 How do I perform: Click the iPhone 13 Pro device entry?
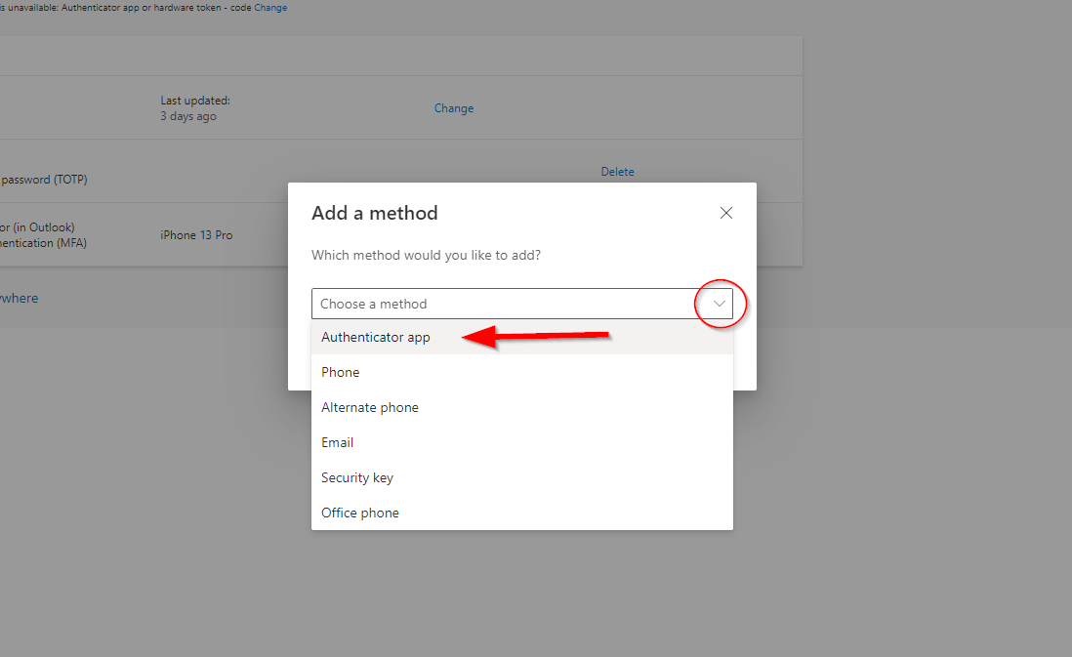pyautogui.click(x=196, y=235)
